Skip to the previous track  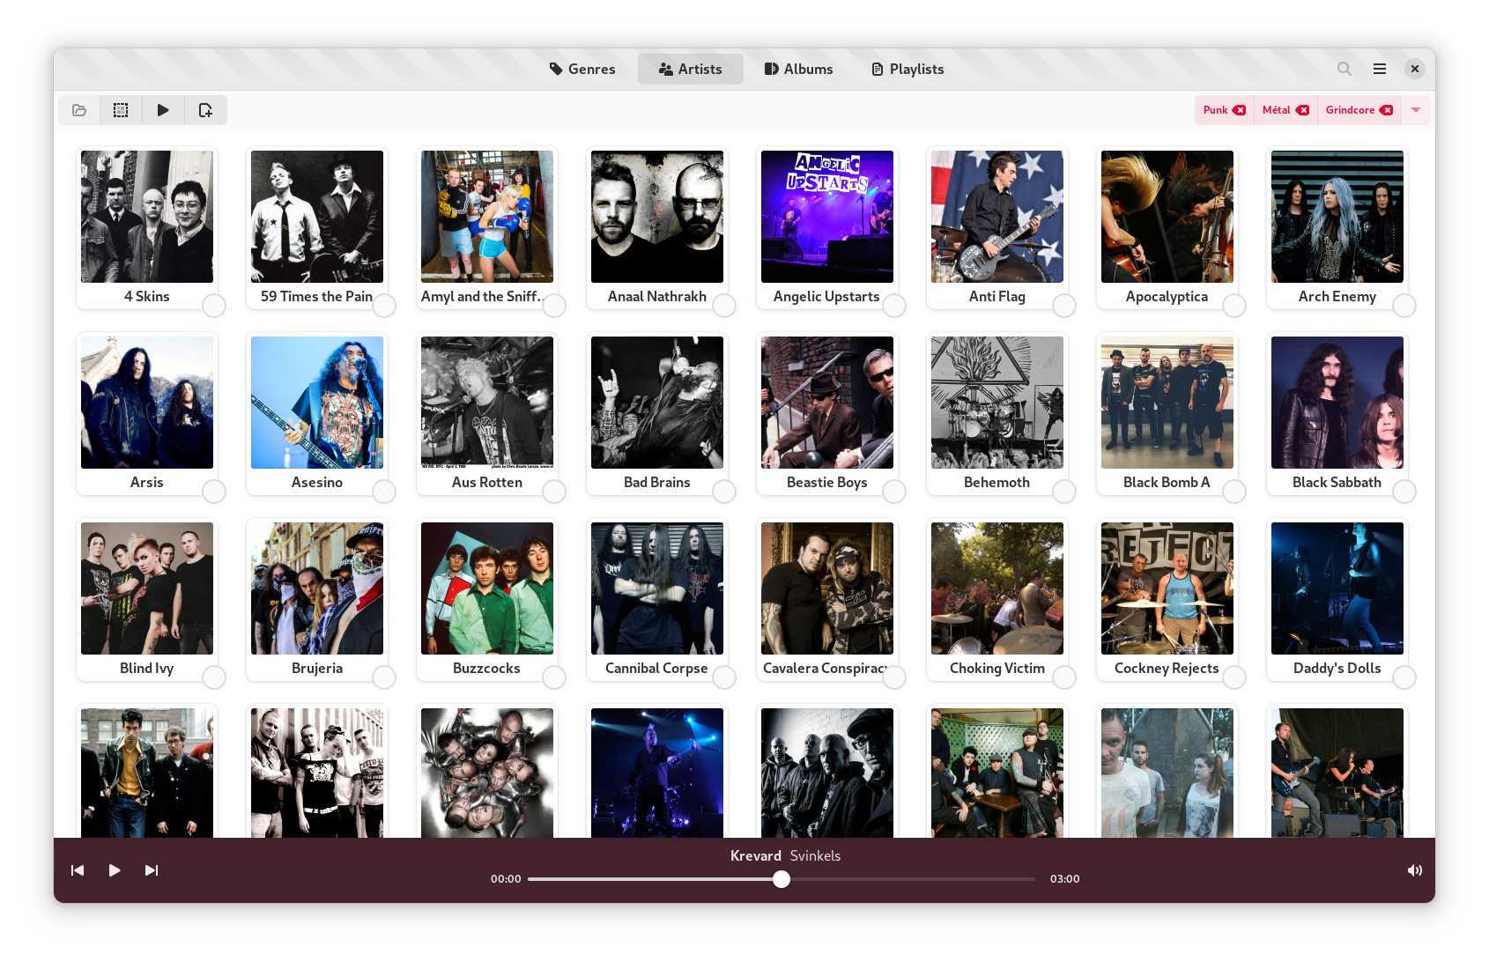[78, 870]
